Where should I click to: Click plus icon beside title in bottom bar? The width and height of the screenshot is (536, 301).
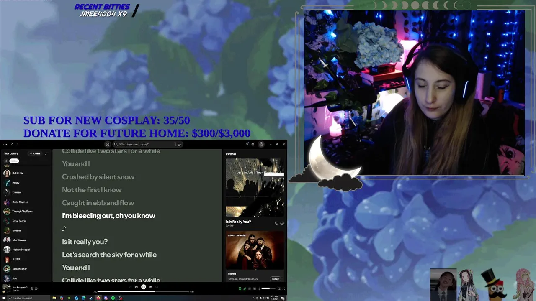click(x=36, y=288)
